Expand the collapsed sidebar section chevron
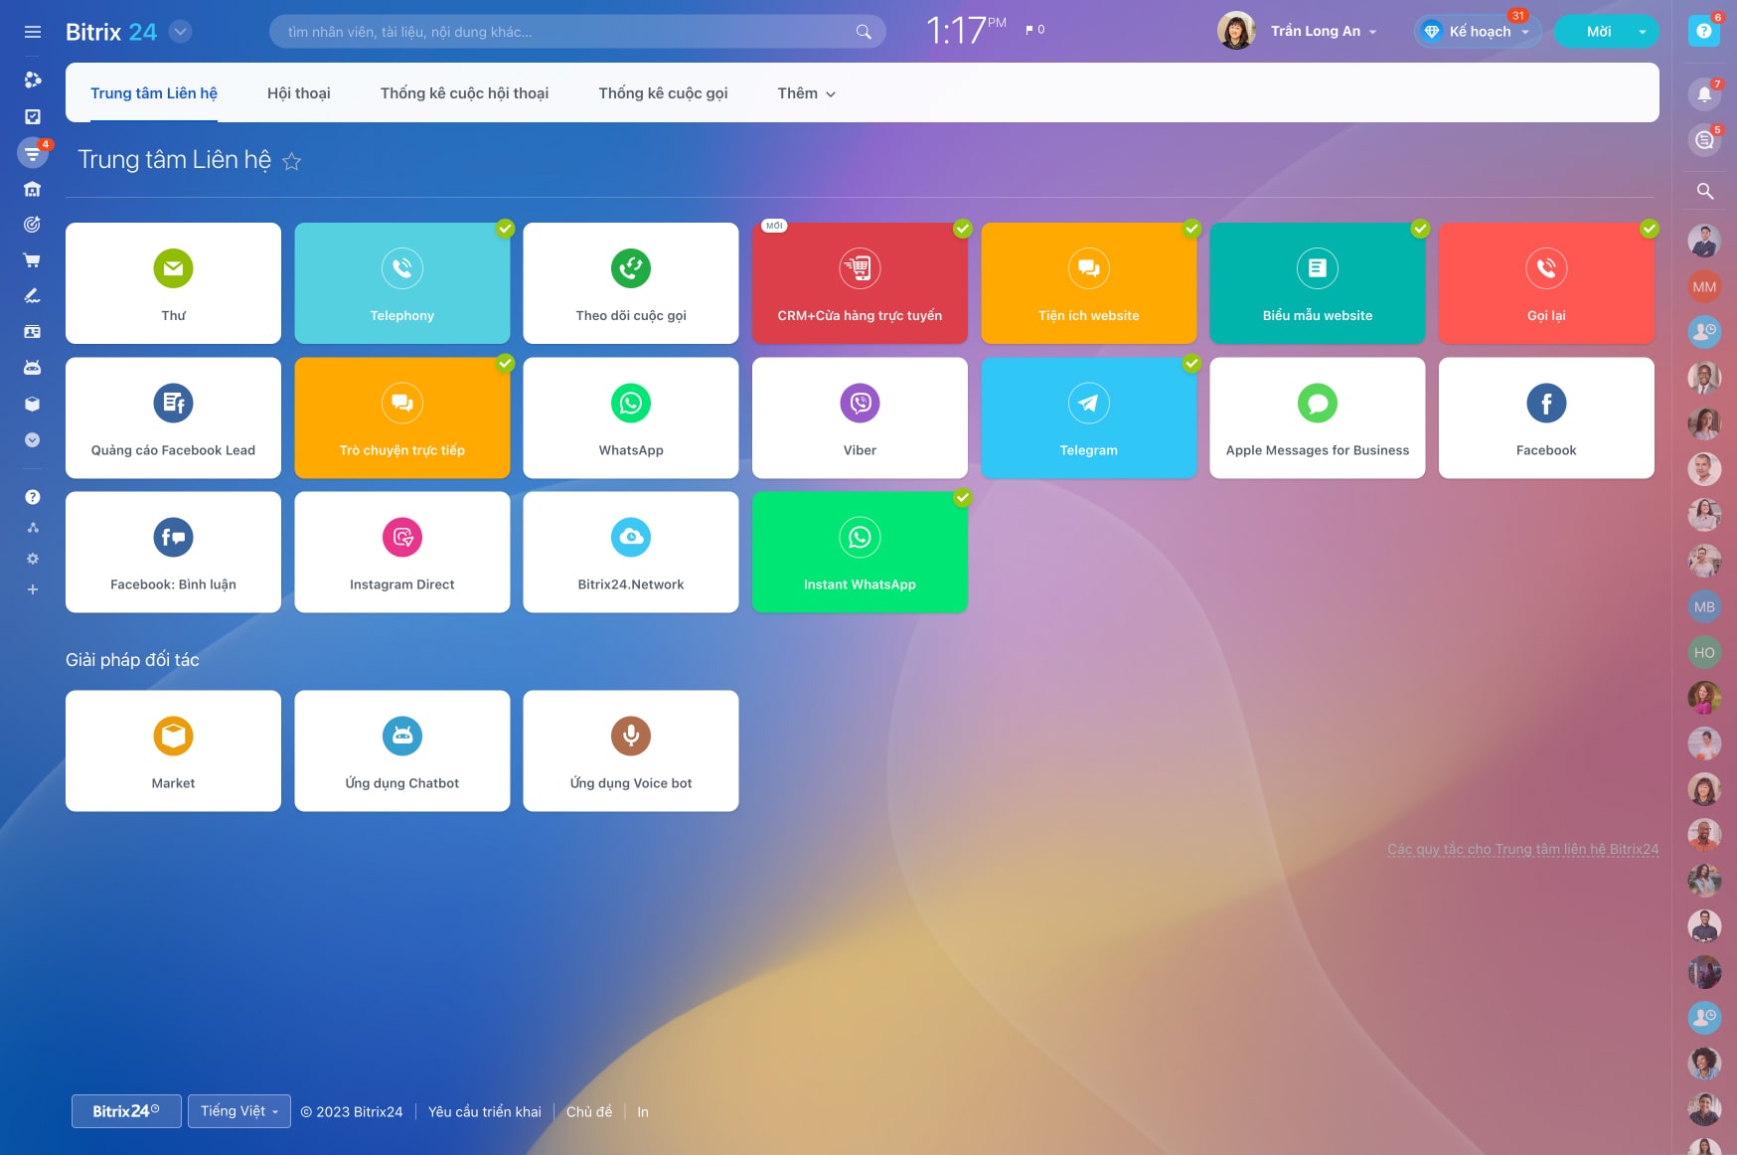This screenshot has width=1737, height=1155. (33, 439)
